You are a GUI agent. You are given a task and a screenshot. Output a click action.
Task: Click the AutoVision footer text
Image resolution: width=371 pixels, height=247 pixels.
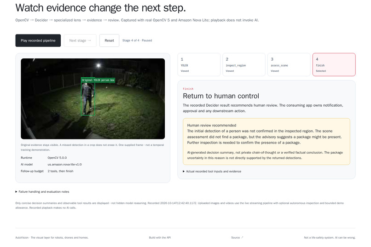tap(52, 237)
